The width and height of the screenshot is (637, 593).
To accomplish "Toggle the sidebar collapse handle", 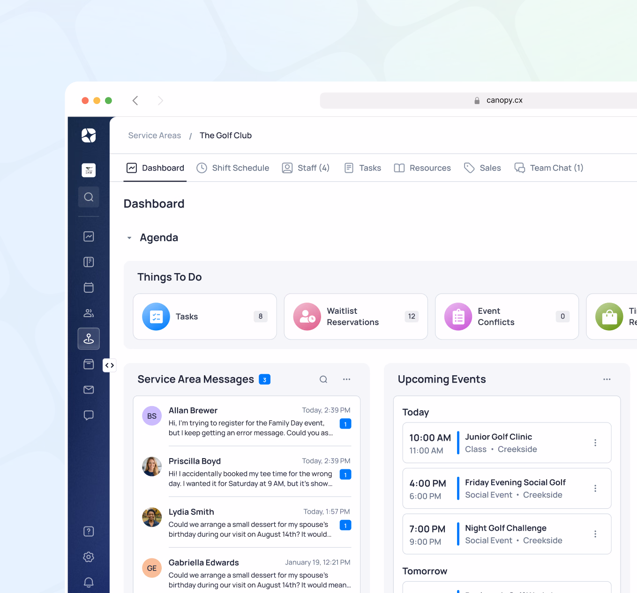I will 110,365.
